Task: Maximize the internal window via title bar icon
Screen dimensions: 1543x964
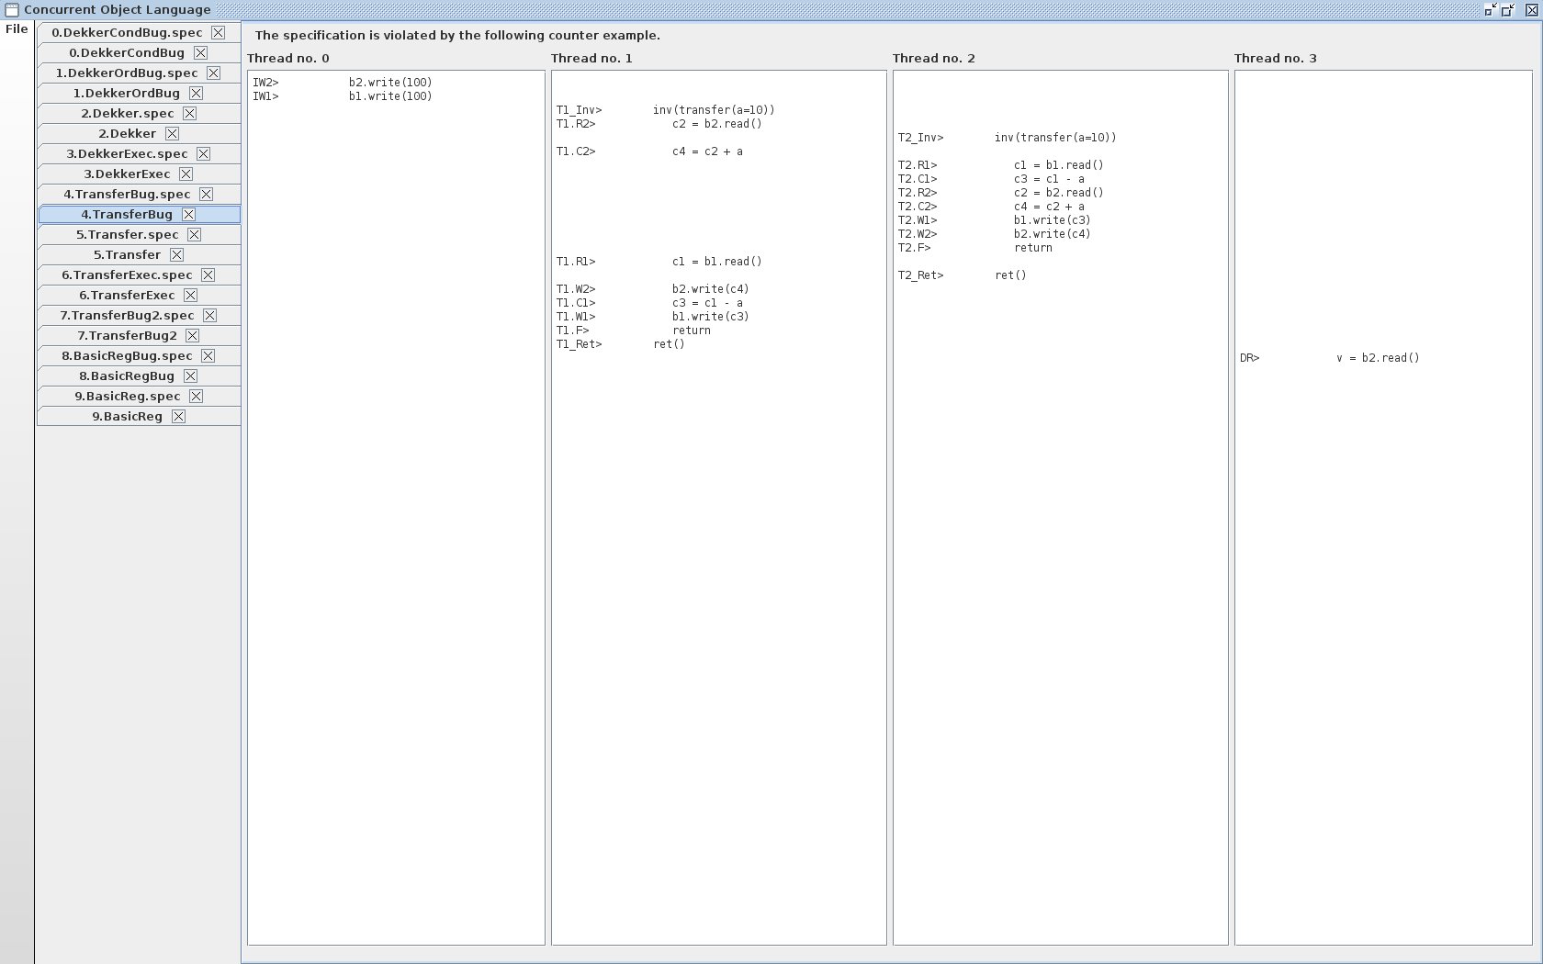Action: point(1508,10)
